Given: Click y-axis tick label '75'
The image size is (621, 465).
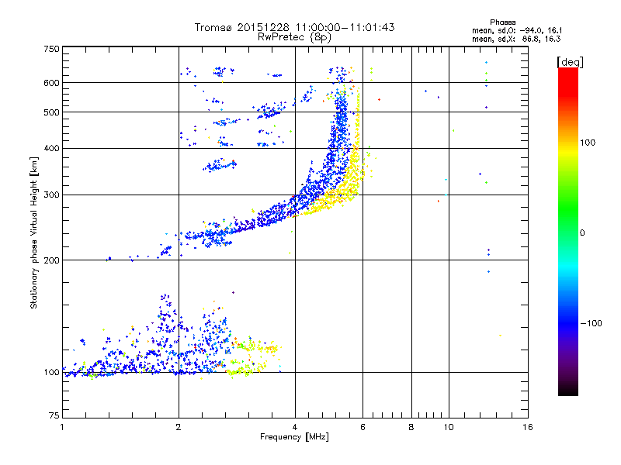Looking at the screenshot, I should tap(54, 415).
